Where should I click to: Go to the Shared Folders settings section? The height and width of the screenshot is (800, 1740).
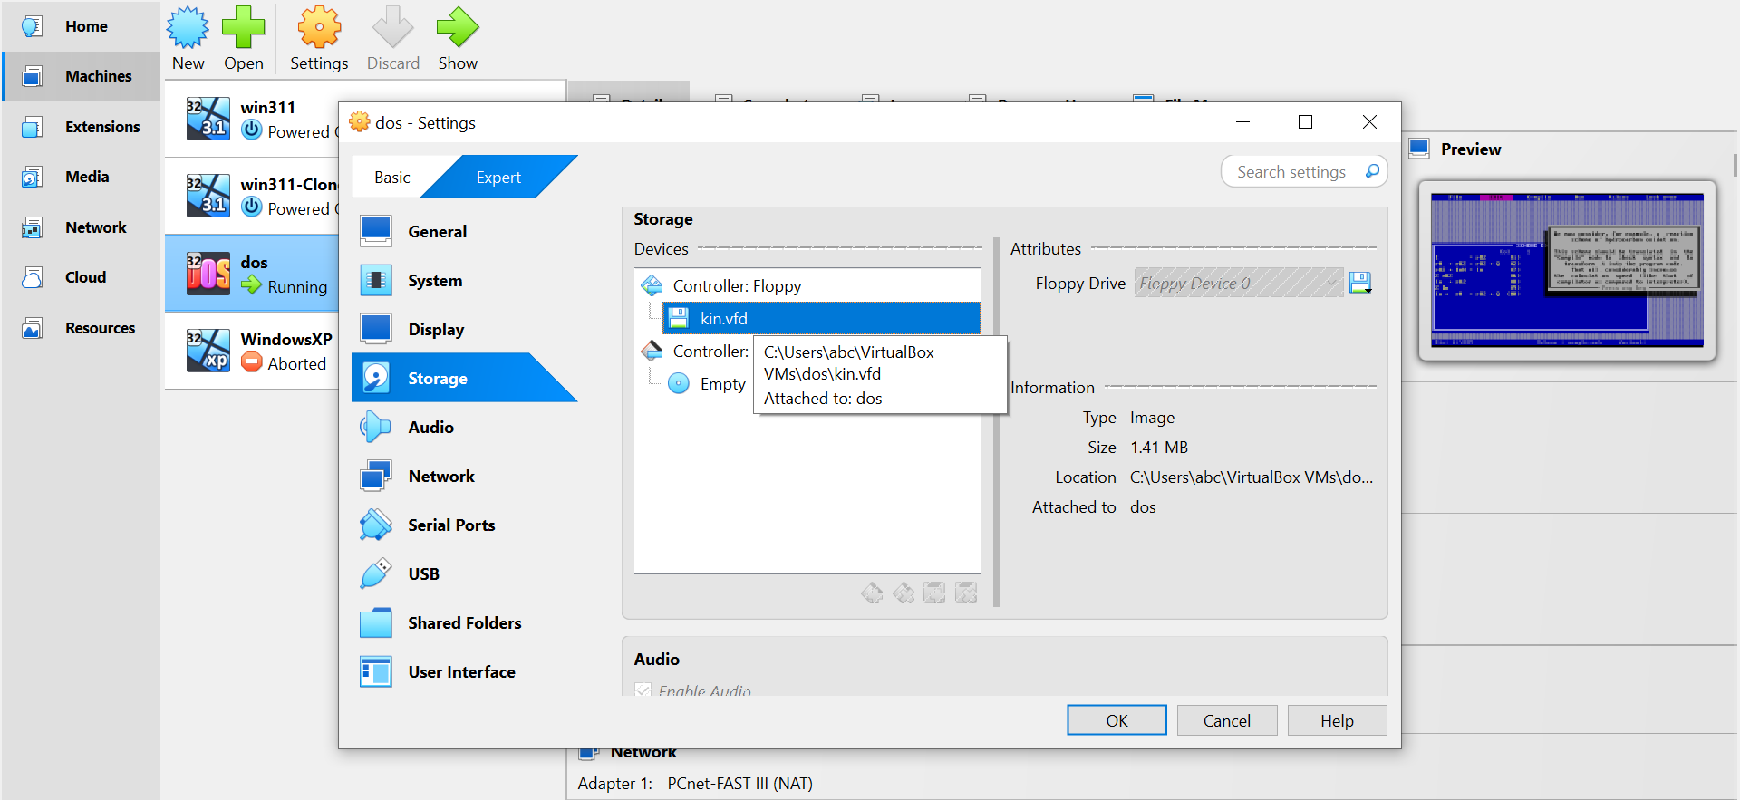click(x=464, y=623)
